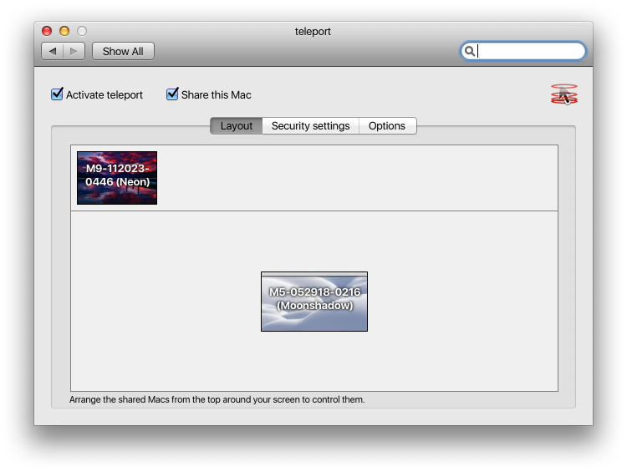This screenshot has width=627, height=472.
Task: Click the teleport logo icon
Action: pos(564,94)
